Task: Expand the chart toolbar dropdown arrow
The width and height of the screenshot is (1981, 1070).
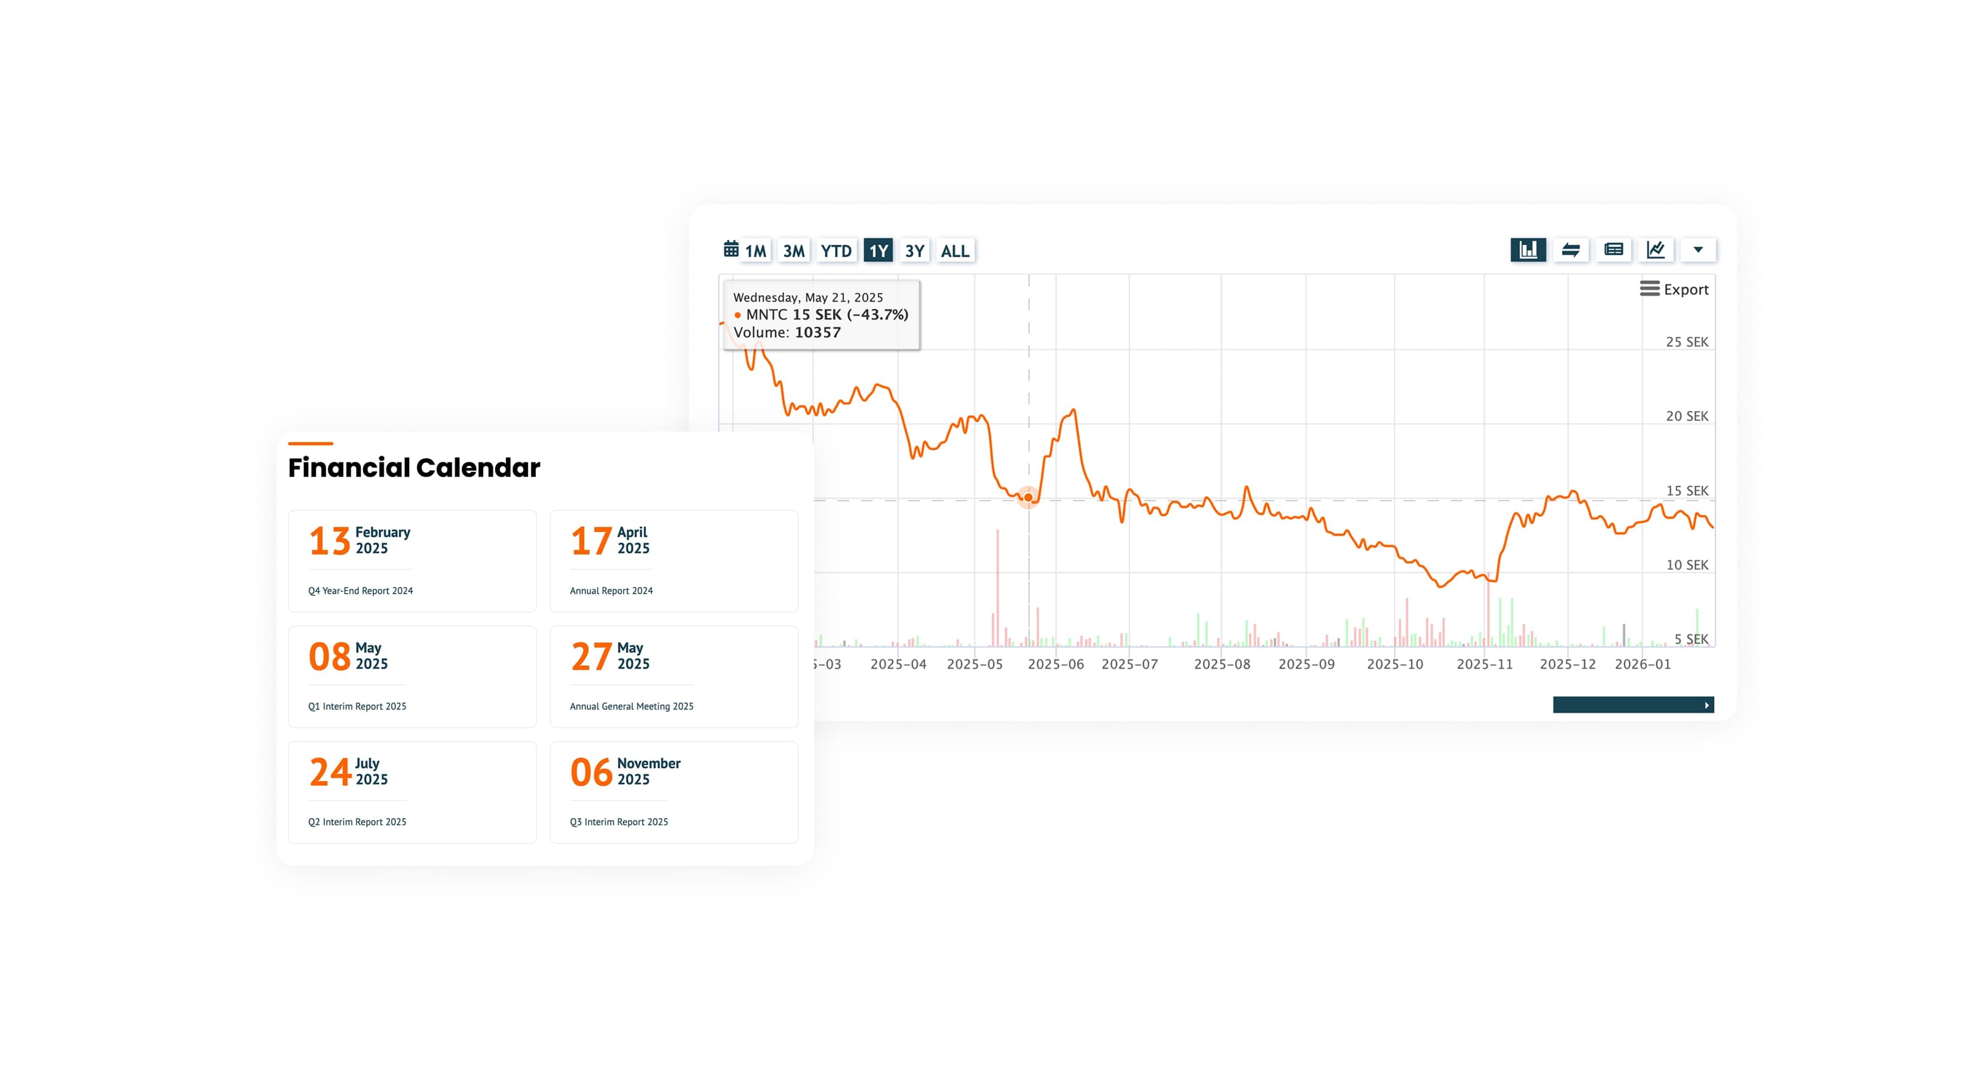Action: point(1698,250)
